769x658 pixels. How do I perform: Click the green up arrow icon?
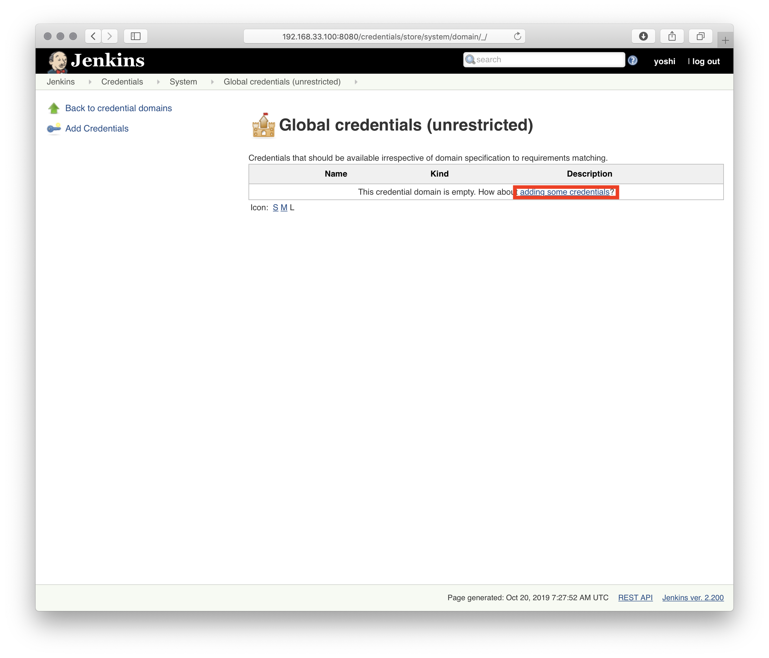[x=54, y=108]
